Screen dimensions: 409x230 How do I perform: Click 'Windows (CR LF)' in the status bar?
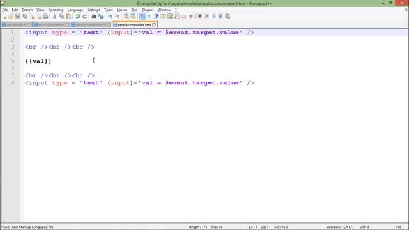[x=340, y=227]
